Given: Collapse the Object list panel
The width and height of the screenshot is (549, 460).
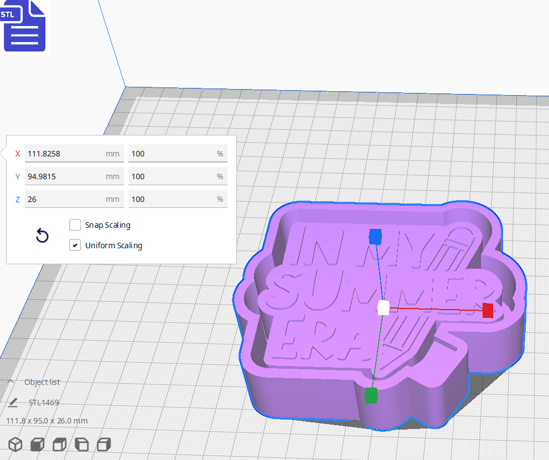Looking at the screenshot, I should tap(10, 381).
